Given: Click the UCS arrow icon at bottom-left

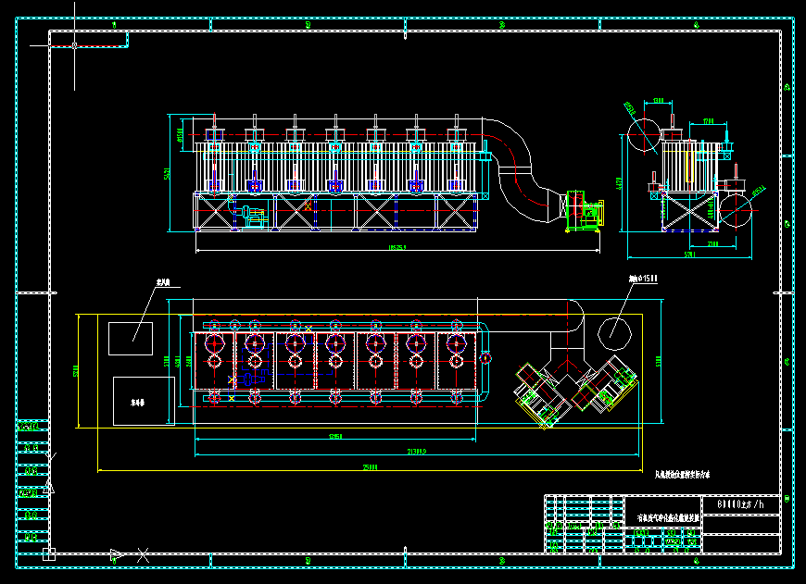Looking at the screenshot, I should pyautogui.click(x=117, y=555).
